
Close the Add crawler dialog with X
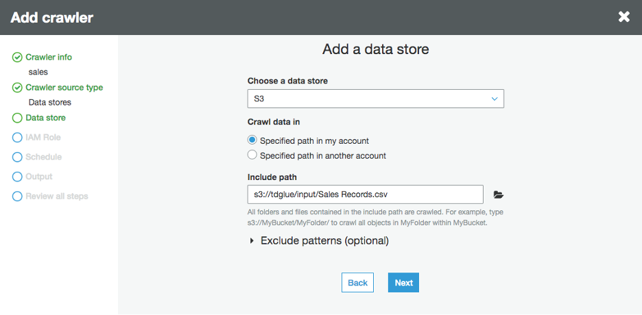(x=623, y=16)
